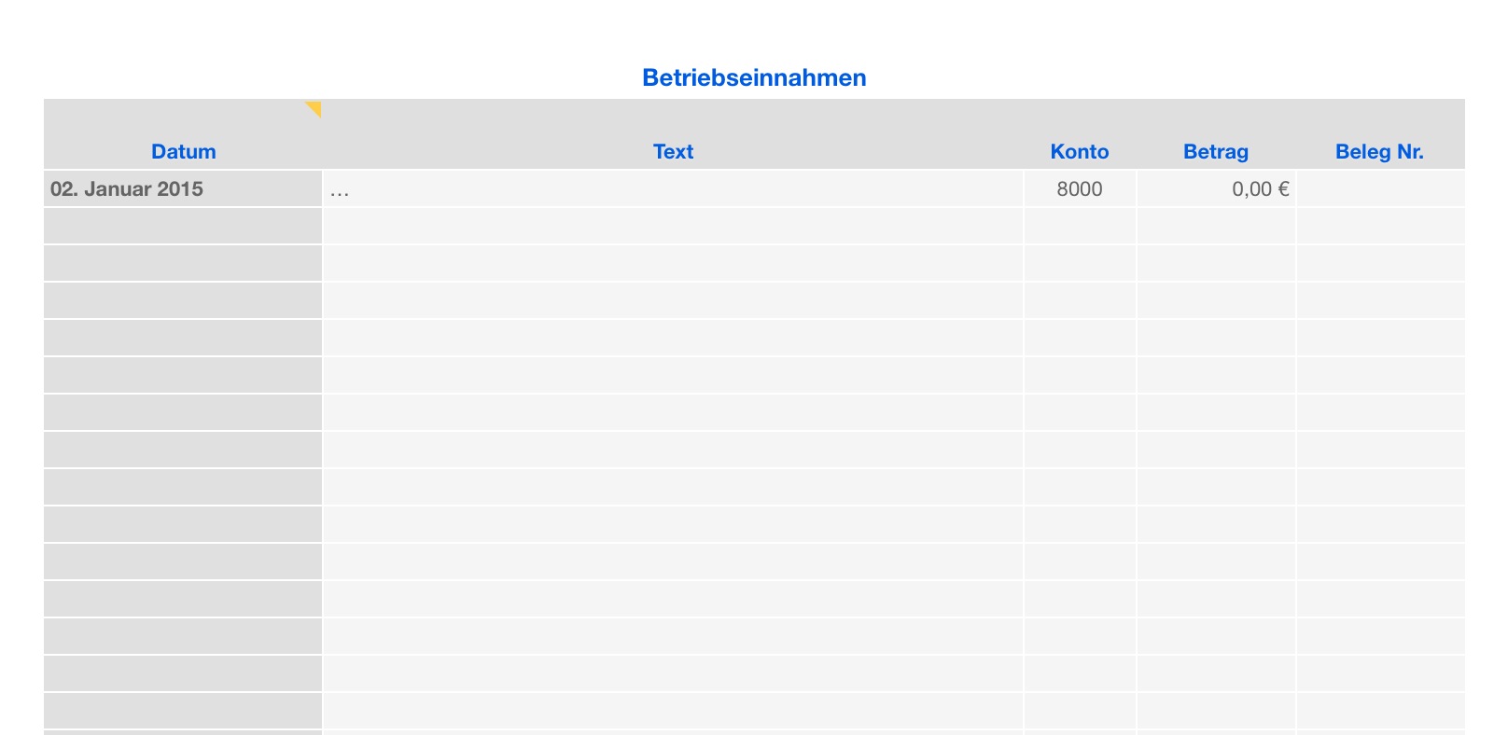Select empty Text cell in second data row
The image size is (1508, 735).
(673, 226)
